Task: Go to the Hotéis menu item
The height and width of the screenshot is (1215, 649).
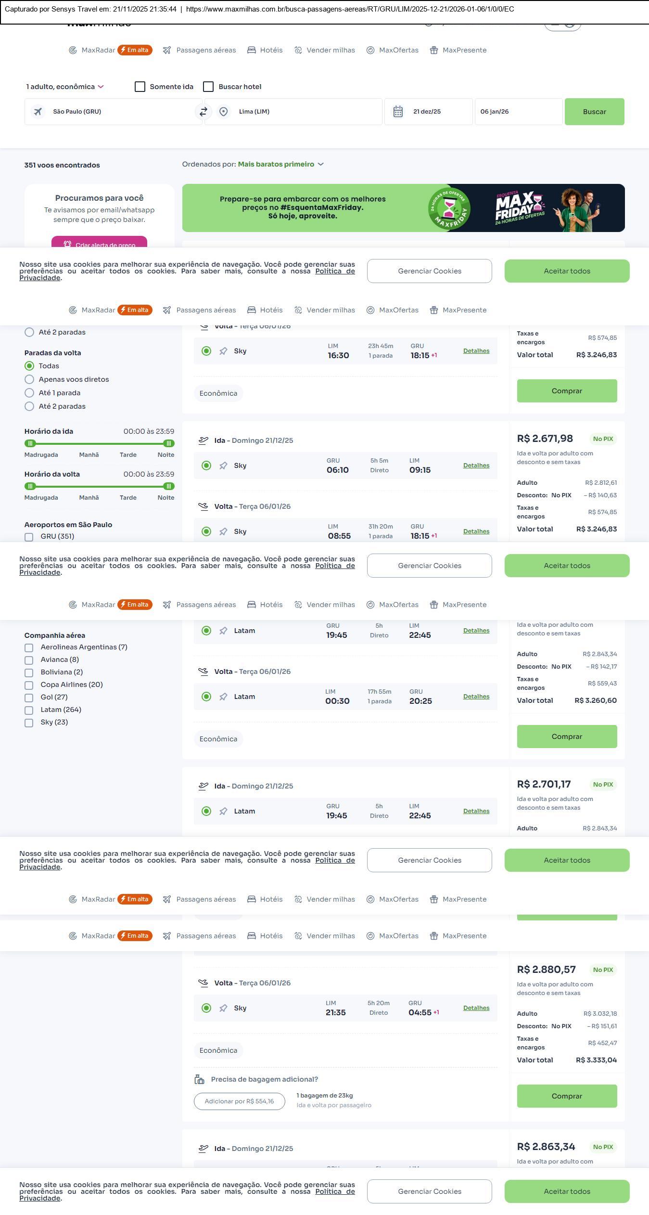Action: tap(265, 50)
